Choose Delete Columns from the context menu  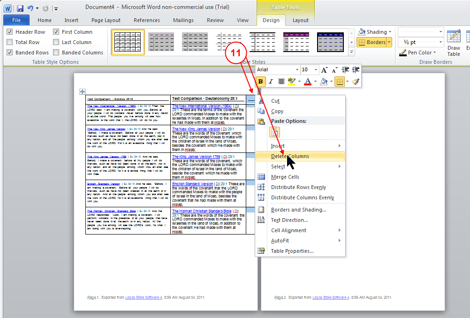pos(300,156)
